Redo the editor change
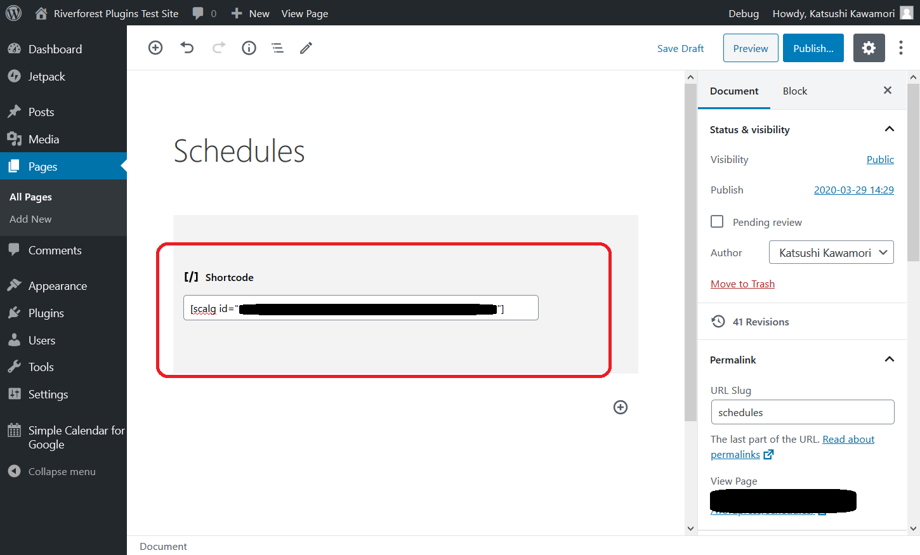This screenshot has height=555, width=920. pos(218,48)
